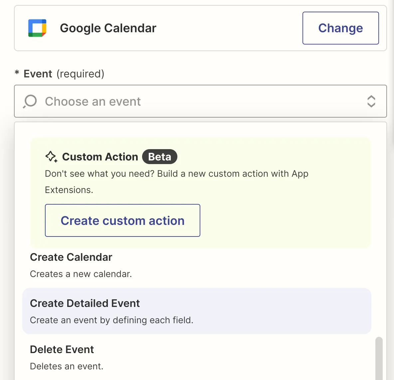Click "Creates a new calendar." description
Screen dimensions: 394x380
tap(81, 274)
